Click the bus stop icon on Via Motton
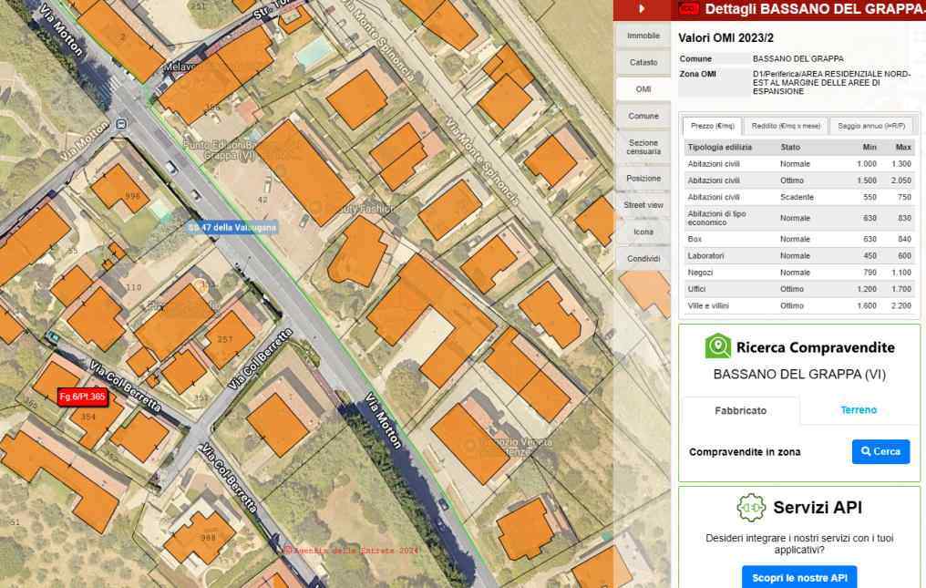This screenshot has width=926, height=588. point(122,124)
